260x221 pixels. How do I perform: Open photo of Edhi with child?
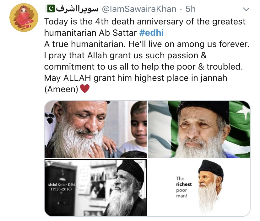click(x=95, y=129)
